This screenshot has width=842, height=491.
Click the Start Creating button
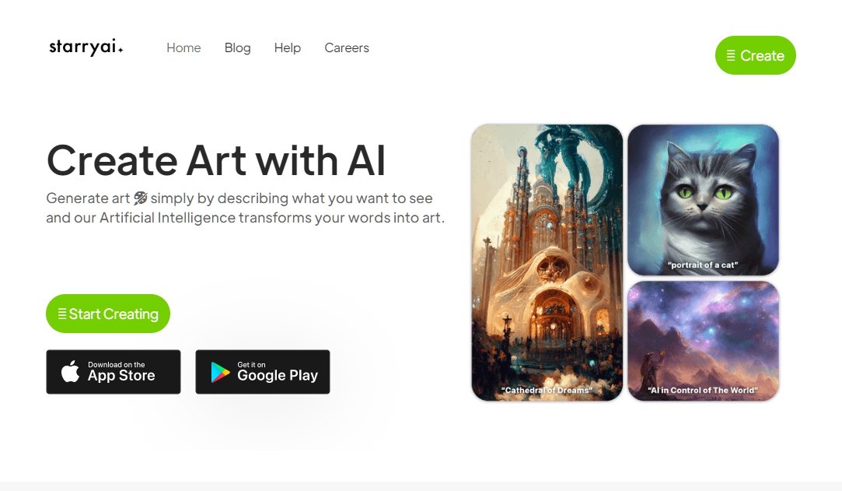pos(108,313)
